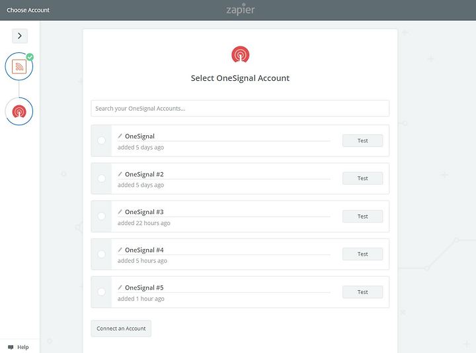This screenshot has height=353, width=476.
Task: Rename OneSignal #2 using the pencil icon
Action: coord(120,174)
